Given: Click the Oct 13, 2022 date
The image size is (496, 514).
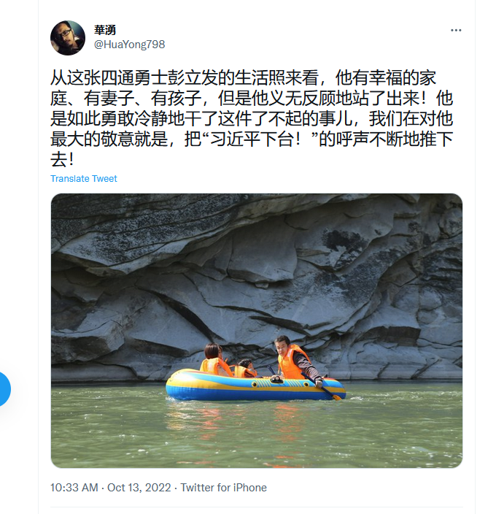Looking at the screenshot, I should (x=139, y=488).
